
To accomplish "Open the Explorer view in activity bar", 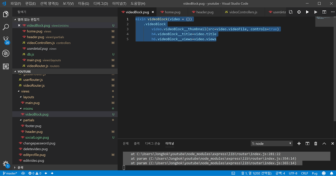I will (x=6, y=14).
